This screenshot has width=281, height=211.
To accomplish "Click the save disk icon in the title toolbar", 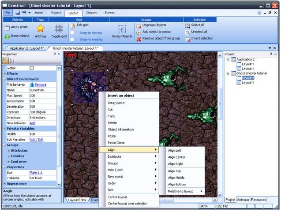I will (18, 13).
